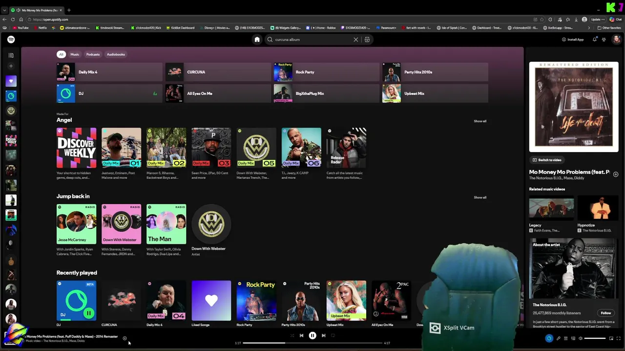Image resolution: width=625 pixels, height=351 pixels.
Task: Open the Upbeat Mix shortcut tile
Action: coord(435,94)
